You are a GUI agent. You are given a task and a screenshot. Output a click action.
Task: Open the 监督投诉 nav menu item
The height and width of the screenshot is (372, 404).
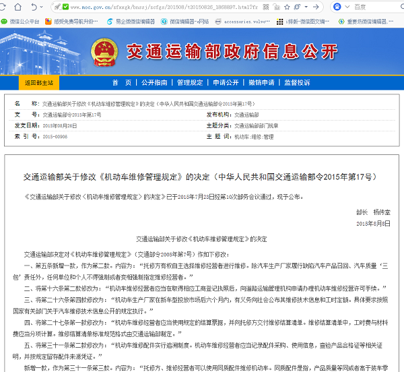(297, 82)
